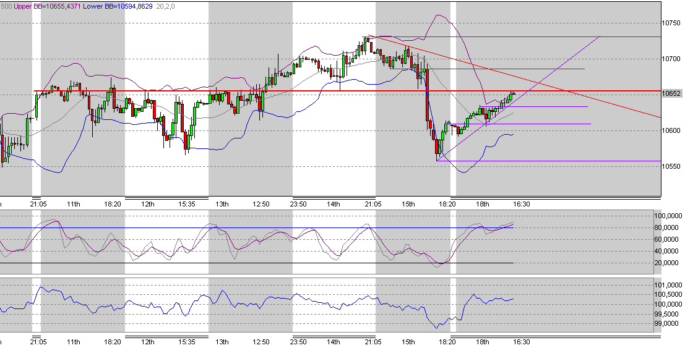Click 14th on the time axis under price chart
The height and width of the screenshot is (348, 685).
[x=334, y=204]
